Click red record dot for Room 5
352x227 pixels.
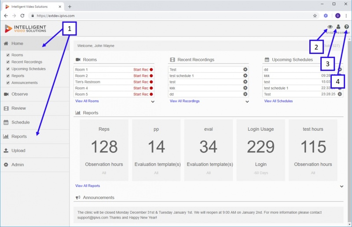click(151, 94)
